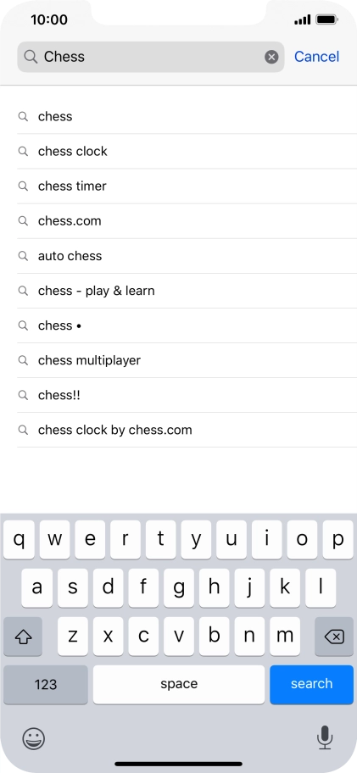Pick the "chess multiplayer" suggestion

pyautogui.click(x=187, y=360)
